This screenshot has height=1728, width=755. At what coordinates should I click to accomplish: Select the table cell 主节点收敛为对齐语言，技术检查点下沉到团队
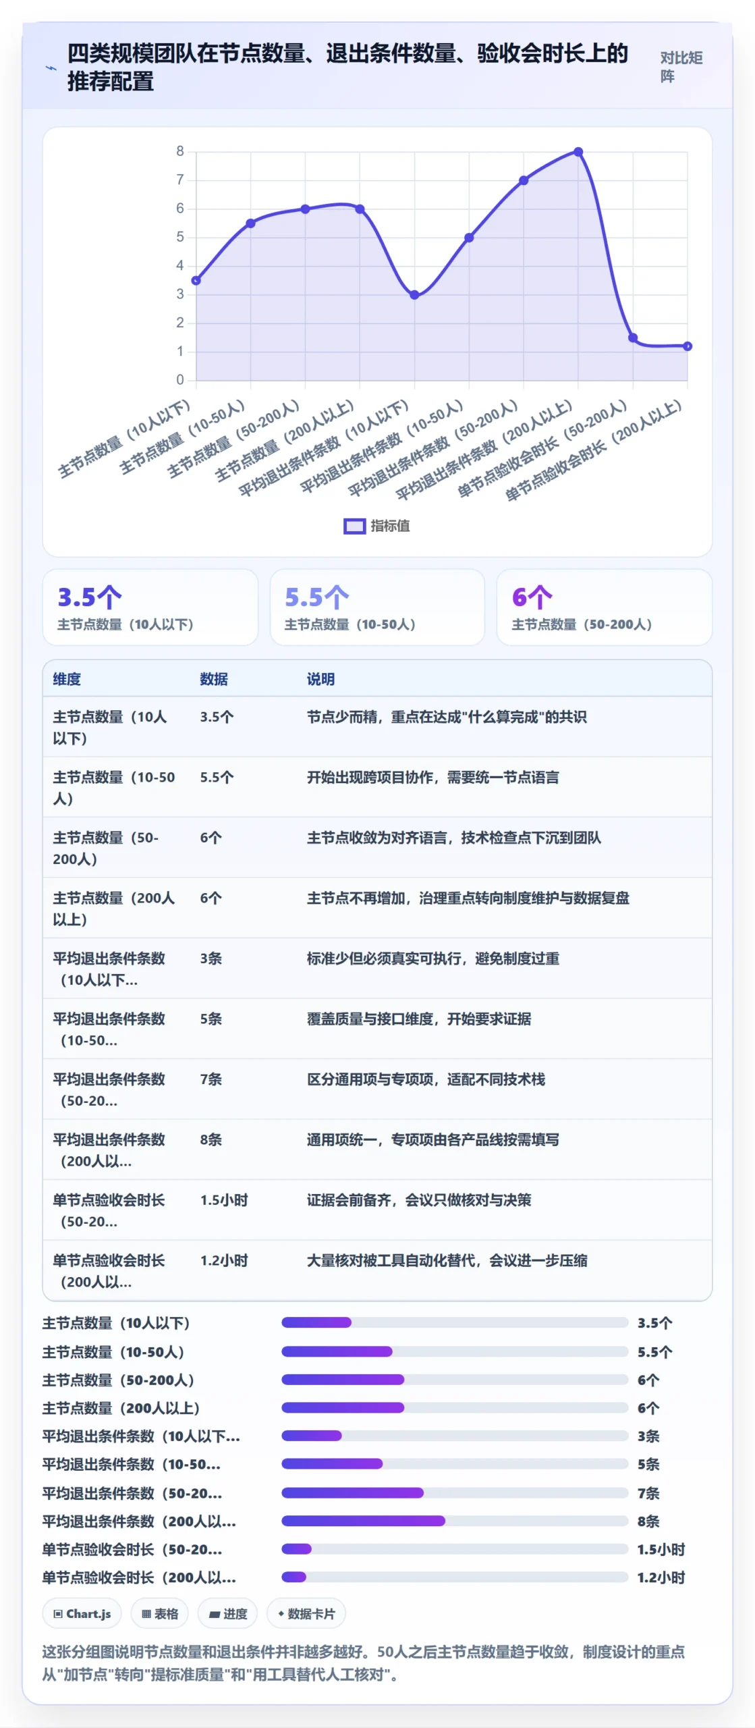pyautogui.click(x=454, y=838)
